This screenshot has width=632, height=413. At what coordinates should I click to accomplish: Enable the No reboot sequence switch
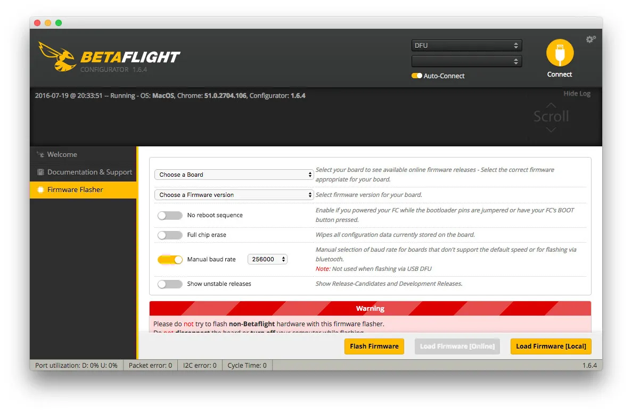click(x=170, y=216)
